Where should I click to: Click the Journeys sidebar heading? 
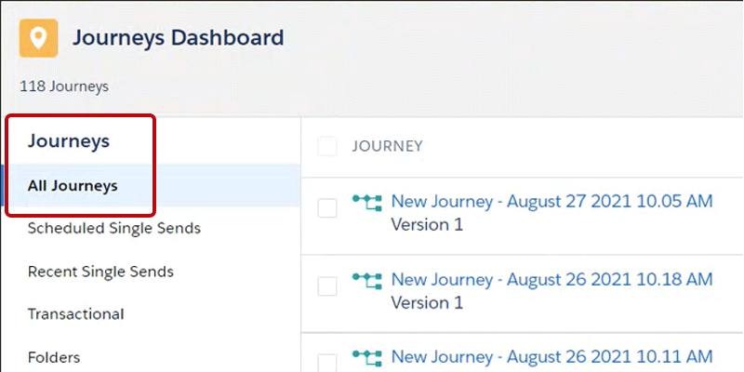(x=69, y=141)
